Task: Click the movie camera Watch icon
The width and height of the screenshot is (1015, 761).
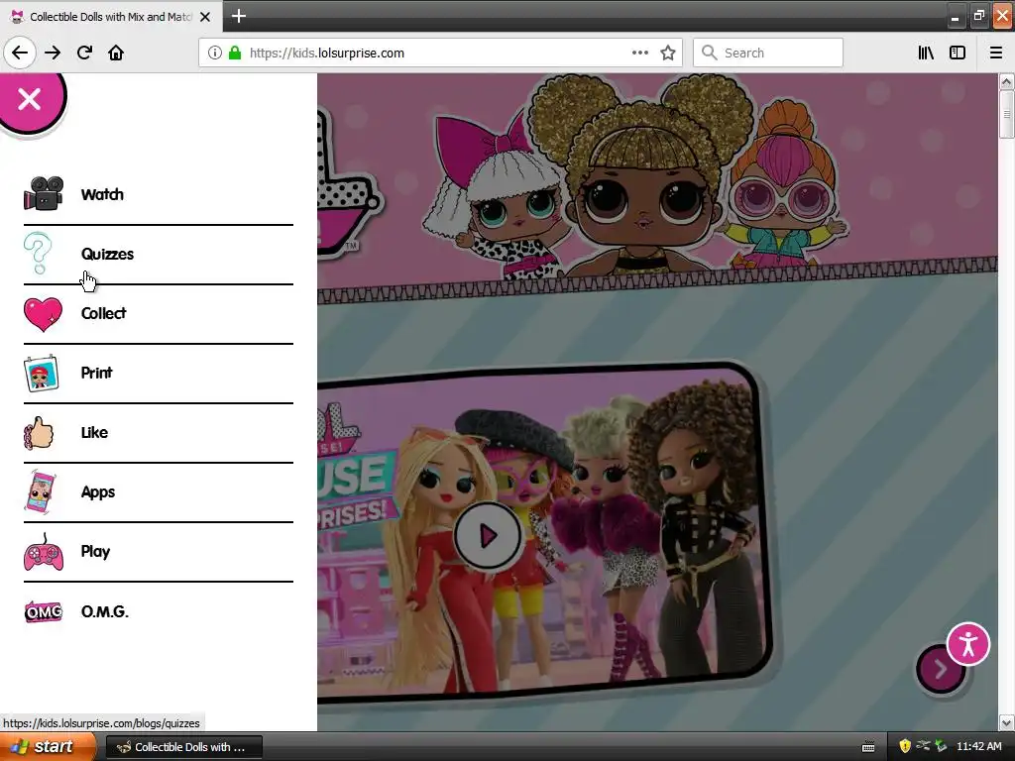Action: 44,193
